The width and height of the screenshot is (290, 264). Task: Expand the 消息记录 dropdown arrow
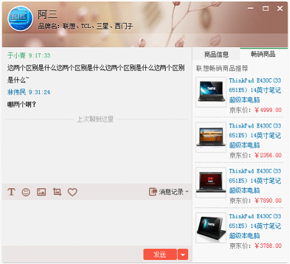(187, 191)
